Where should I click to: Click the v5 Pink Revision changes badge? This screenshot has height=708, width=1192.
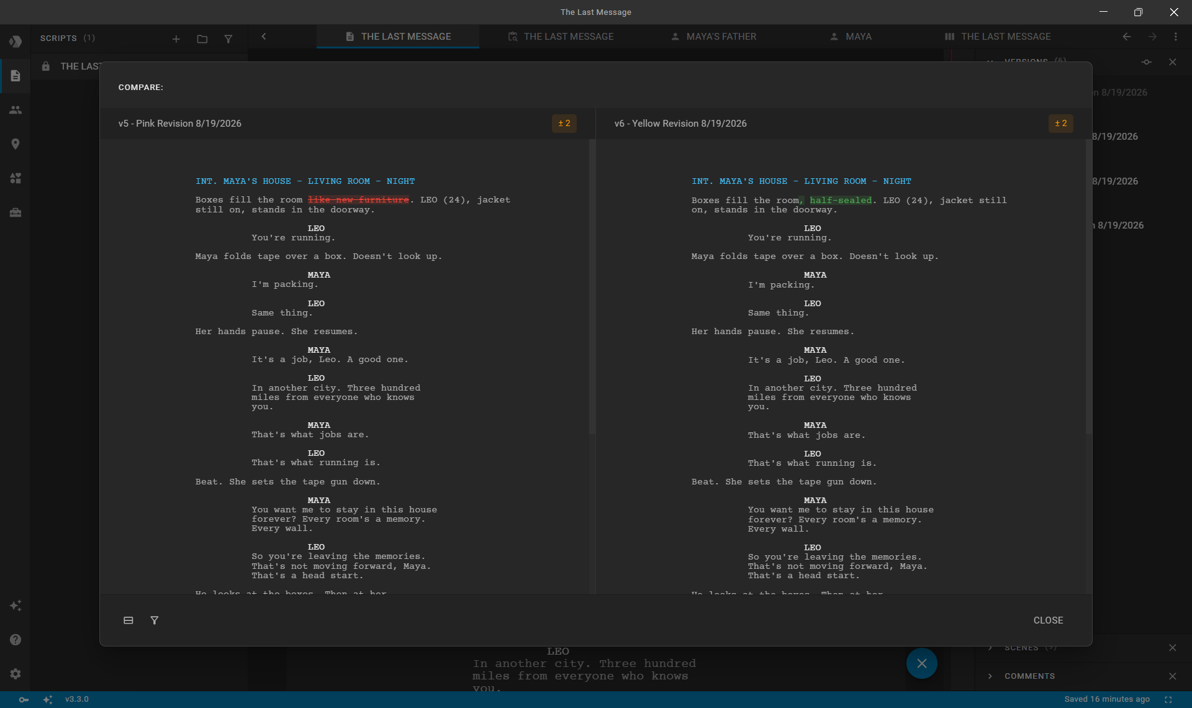pos(564,124)
